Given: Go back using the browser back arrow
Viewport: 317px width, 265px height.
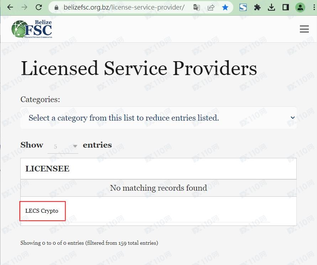Looking at the screenshot, I should 10,7.
